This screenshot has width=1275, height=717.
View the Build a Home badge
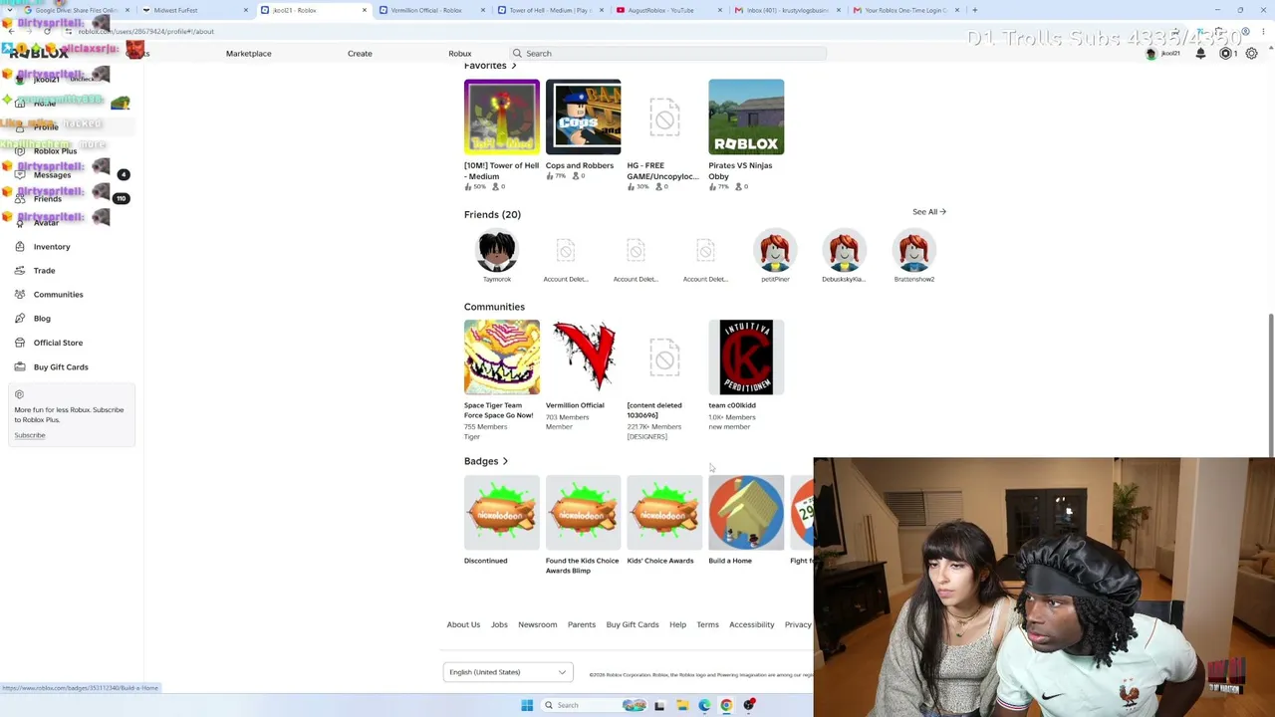[x=746, y=512]
